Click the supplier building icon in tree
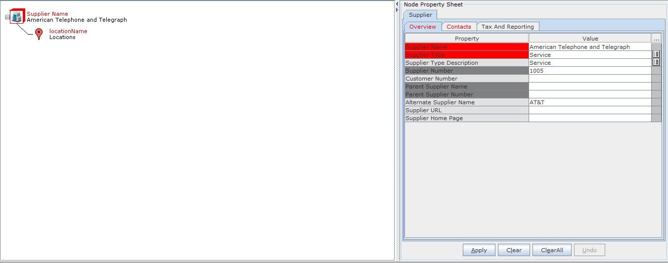Image resolution: width=668 pixels, height=263 pixels. tap(17, 16)
